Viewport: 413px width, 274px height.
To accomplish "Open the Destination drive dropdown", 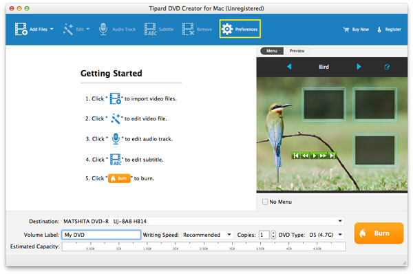I will pyautogui.click(x=203, y=221).
